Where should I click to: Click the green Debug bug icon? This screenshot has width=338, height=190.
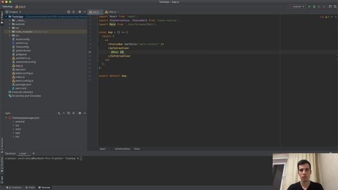click(314, 7)
